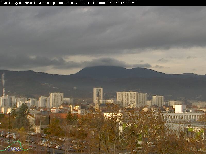Click the webcam caption text at top
This screenshot has width=206, height=154.
[x=69, y=3]
